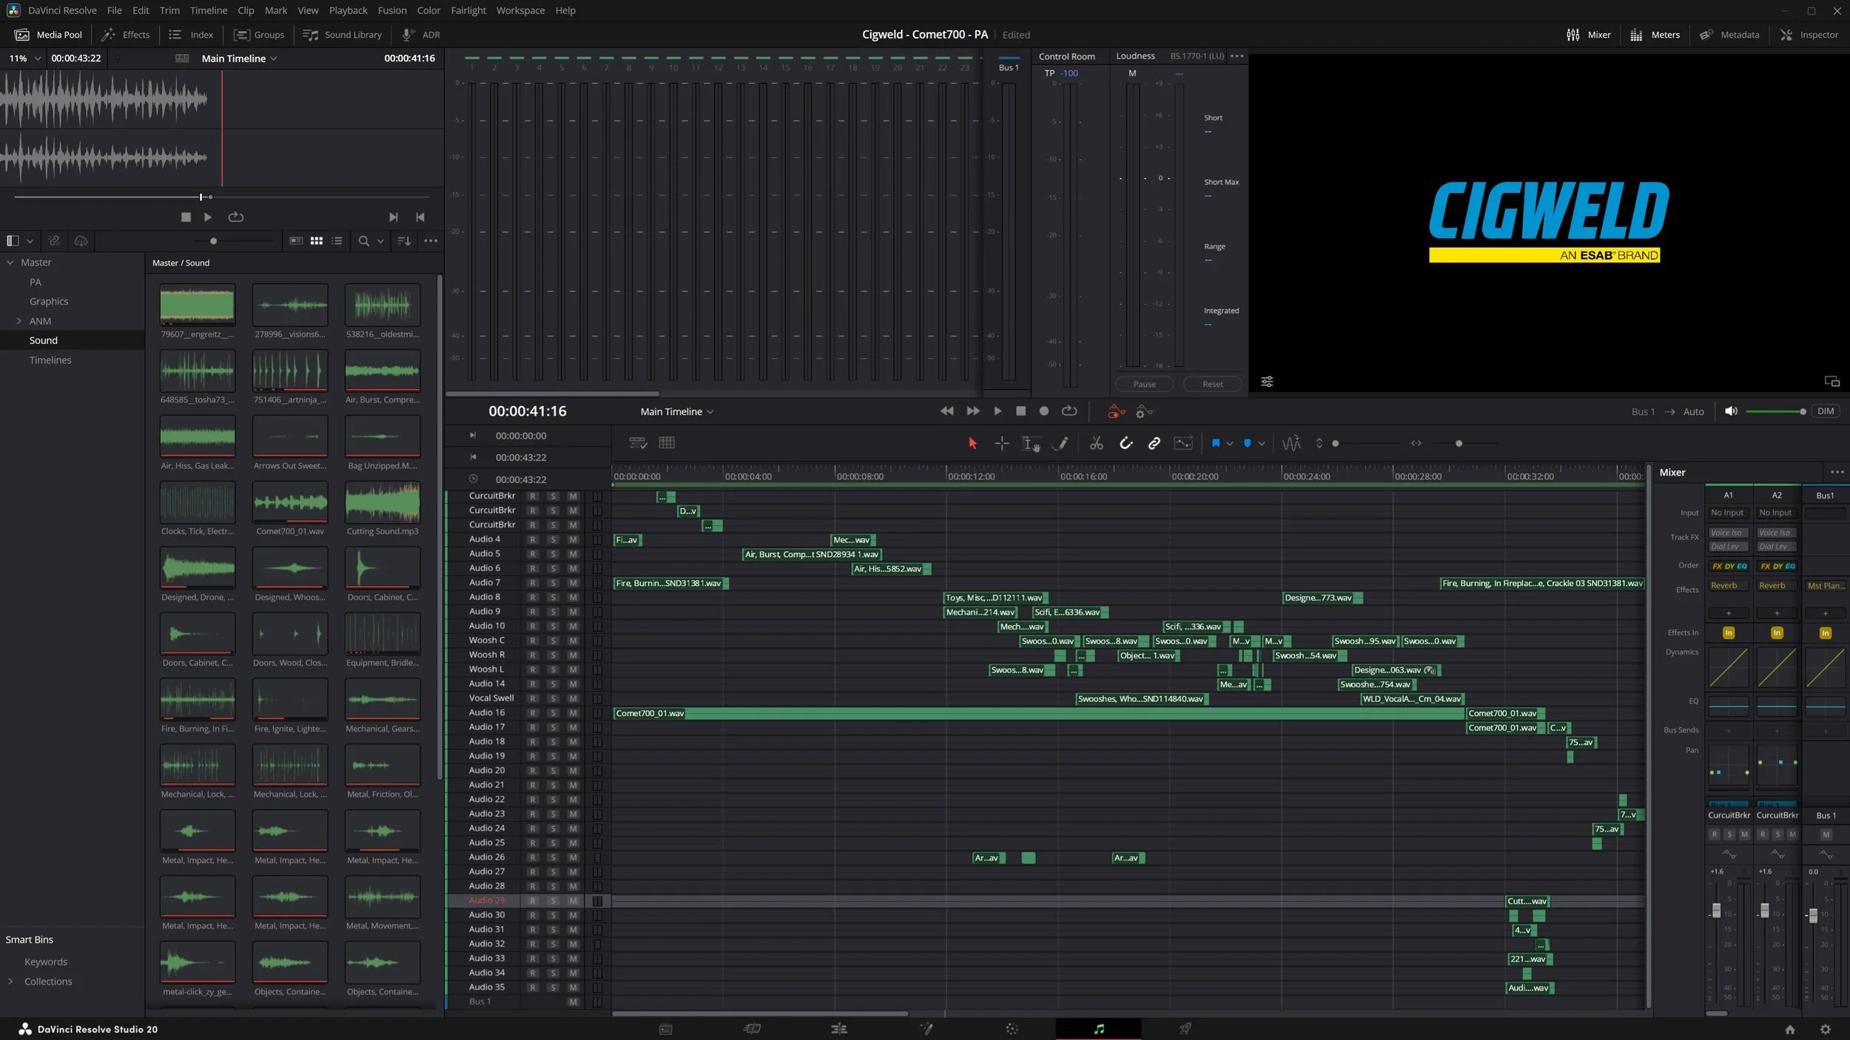Toggle the snapping magnet icon
The height and width of the screenshot is (1040, 1850).
pos(1126,443)
